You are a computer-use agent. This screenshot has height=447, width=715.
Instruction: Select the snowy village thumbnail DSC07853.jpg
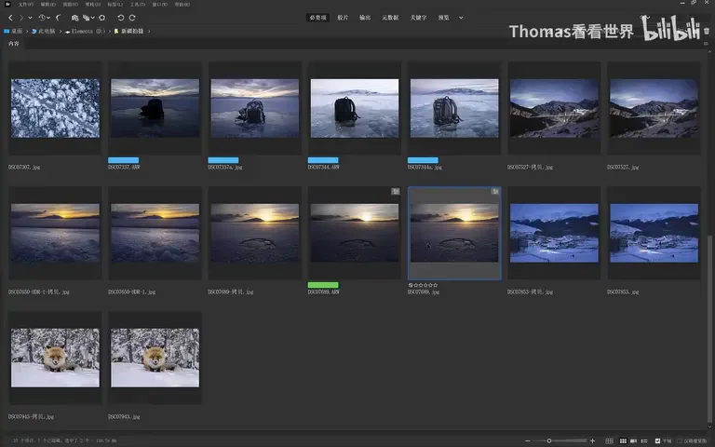tap(654, 233)
